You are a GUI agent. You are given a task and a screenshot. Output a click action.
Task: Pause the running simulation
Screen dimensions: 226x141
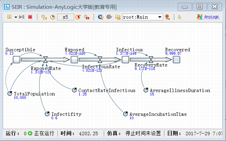[x=9, y=17]
